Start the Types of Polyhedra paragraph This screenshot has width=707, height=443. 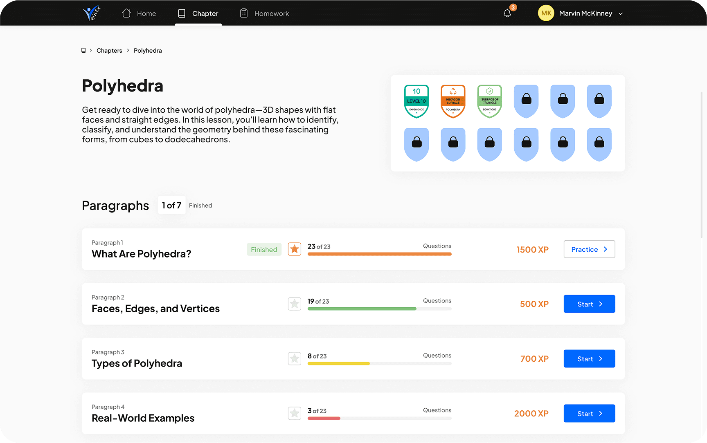(x=589, y=359)
